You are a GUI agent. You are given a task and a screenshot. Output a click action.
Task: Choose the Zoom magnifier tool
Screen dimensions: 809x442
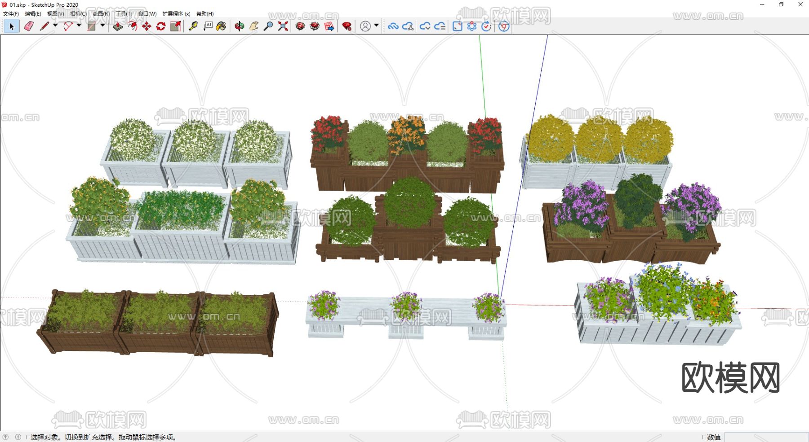tap(268, 26)
